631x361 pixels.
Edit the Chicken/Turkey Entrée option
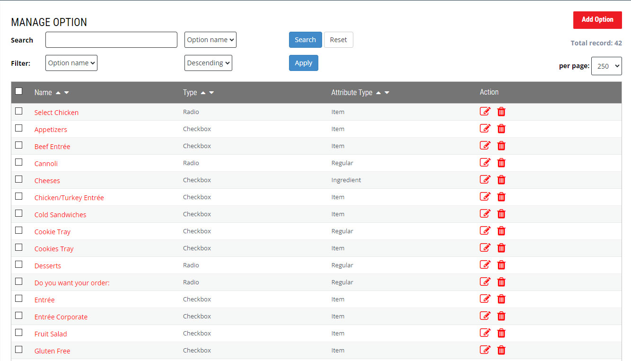point(485,196)
